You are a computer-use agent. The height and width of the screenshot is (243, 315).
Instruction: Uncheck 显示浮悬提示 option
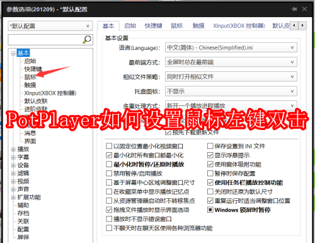pos(210,155)
